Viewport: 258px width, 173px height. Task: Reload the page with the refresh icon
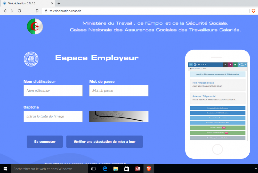pyautogui.click(x=19, y=11)
